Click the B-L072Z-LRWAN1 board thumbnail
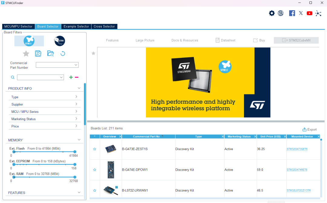327x203 pixels. coord(111,190)
